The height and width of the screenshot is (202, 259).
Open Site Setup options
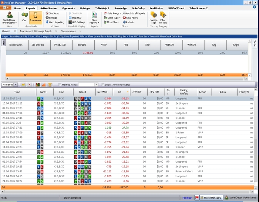[x=52, y=13]
